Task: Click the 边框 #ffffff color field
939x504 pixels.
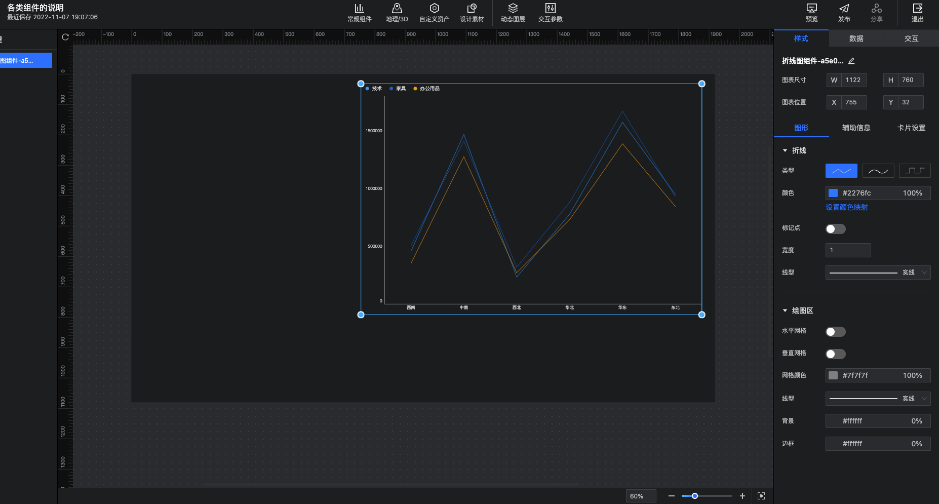Action: [x=878, y=444]
